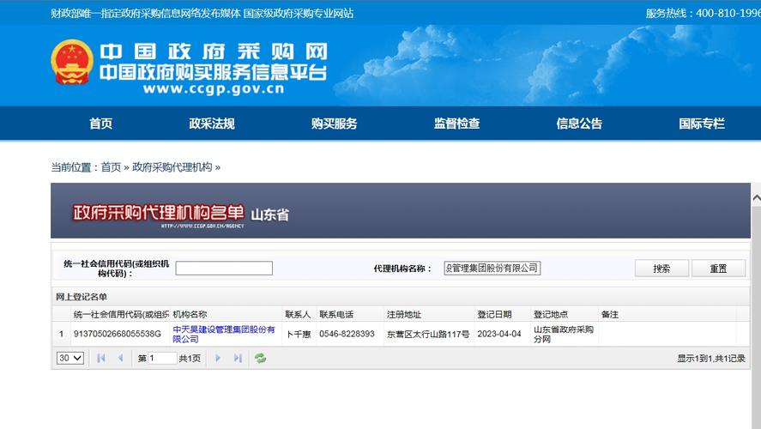Open 信息公告 navigation item
This screenshot has height=429, width=761.
pos(579,124)
